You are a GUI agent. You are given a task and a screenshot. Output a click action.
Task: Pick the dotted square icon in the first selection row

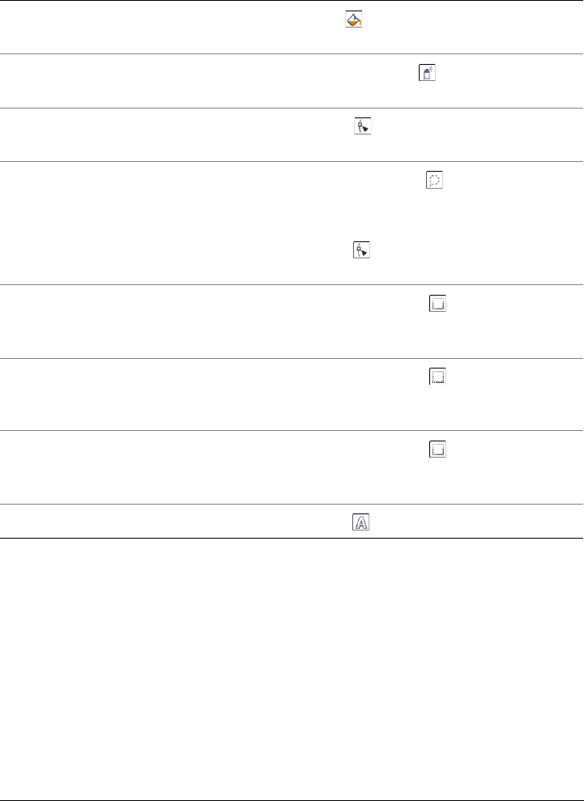click(x=437, y=304)
